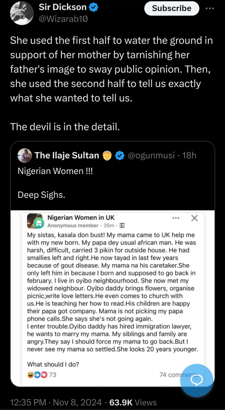The image size is (225, 410).
Task: Tap the blue floating reply bubble button
Action: (197, 380)
